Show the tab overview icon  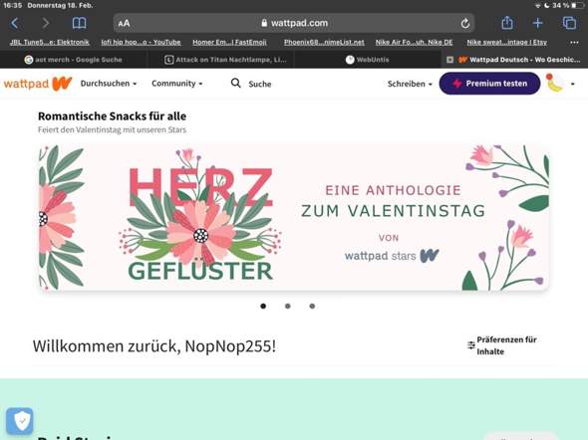pyautogui.click(x=569, y=23)
